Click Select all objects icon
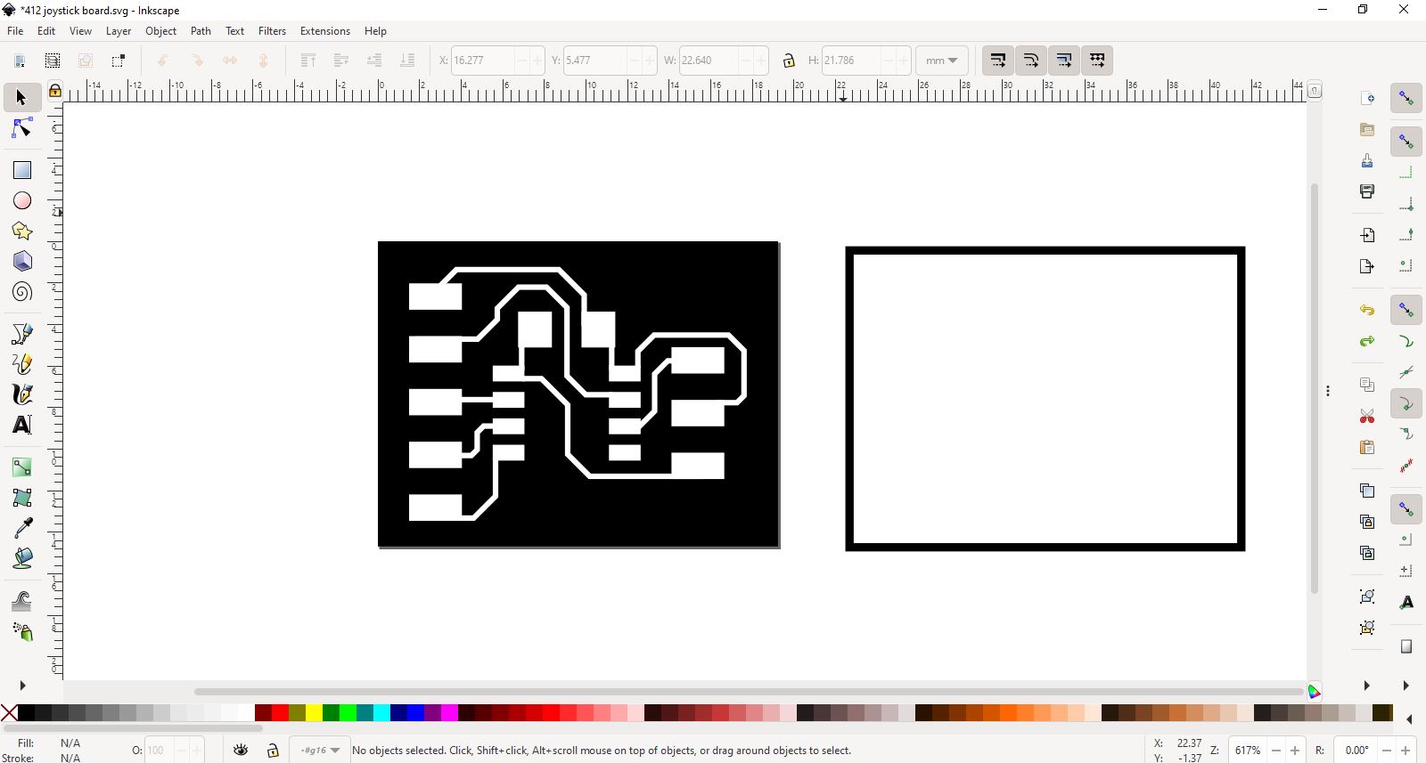 pyautogui.click(x=20, y=61)
